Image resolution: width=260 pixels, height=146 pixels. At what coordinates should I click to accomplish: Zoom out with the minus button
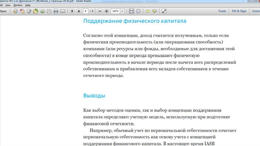point(100,11)
